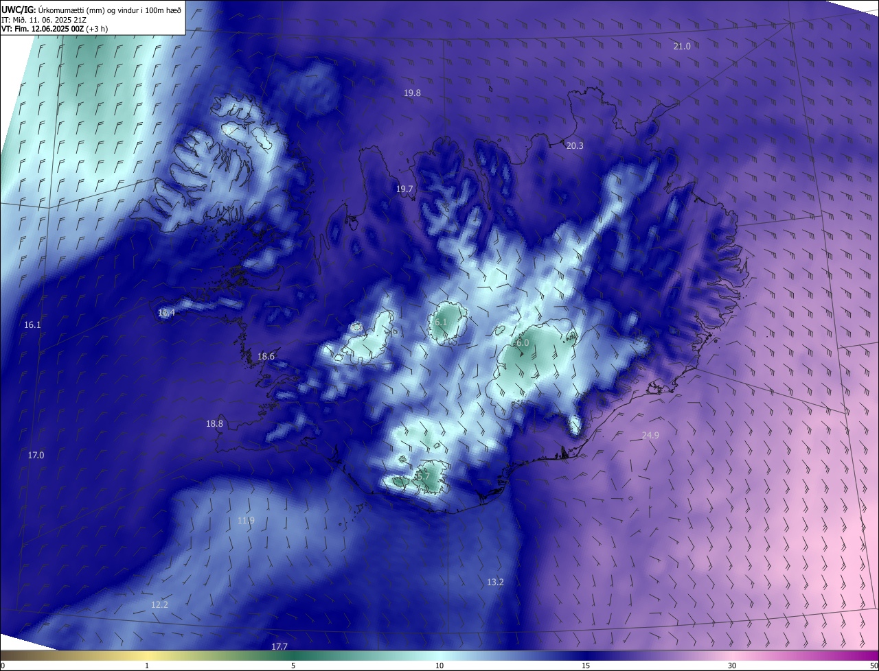Click the map value 21.0
The image size is (879, 671).
[682, 46]
